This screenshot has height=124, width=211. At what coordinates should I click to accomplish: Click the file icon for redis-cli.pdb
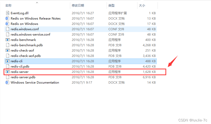coord(8,66)
